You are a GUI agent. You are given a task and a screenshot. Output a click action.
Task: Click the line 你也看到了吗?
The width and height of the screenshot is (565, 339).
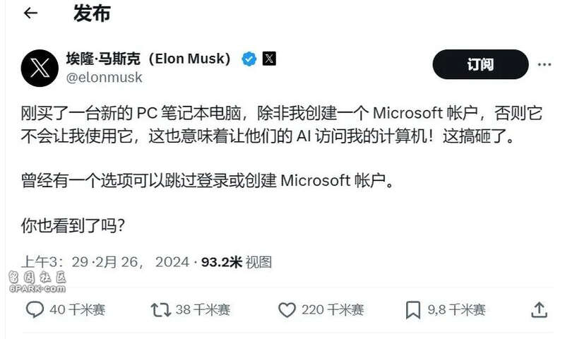point(73,225)
